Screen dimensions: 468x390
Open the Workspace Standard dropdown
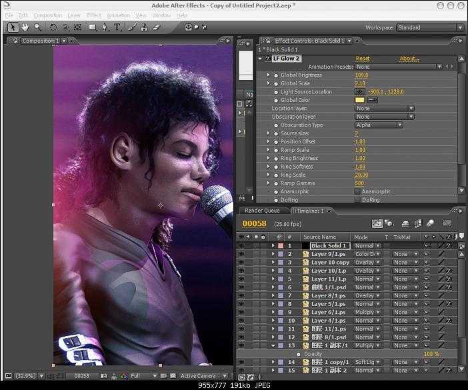click(x=430, y=28)
